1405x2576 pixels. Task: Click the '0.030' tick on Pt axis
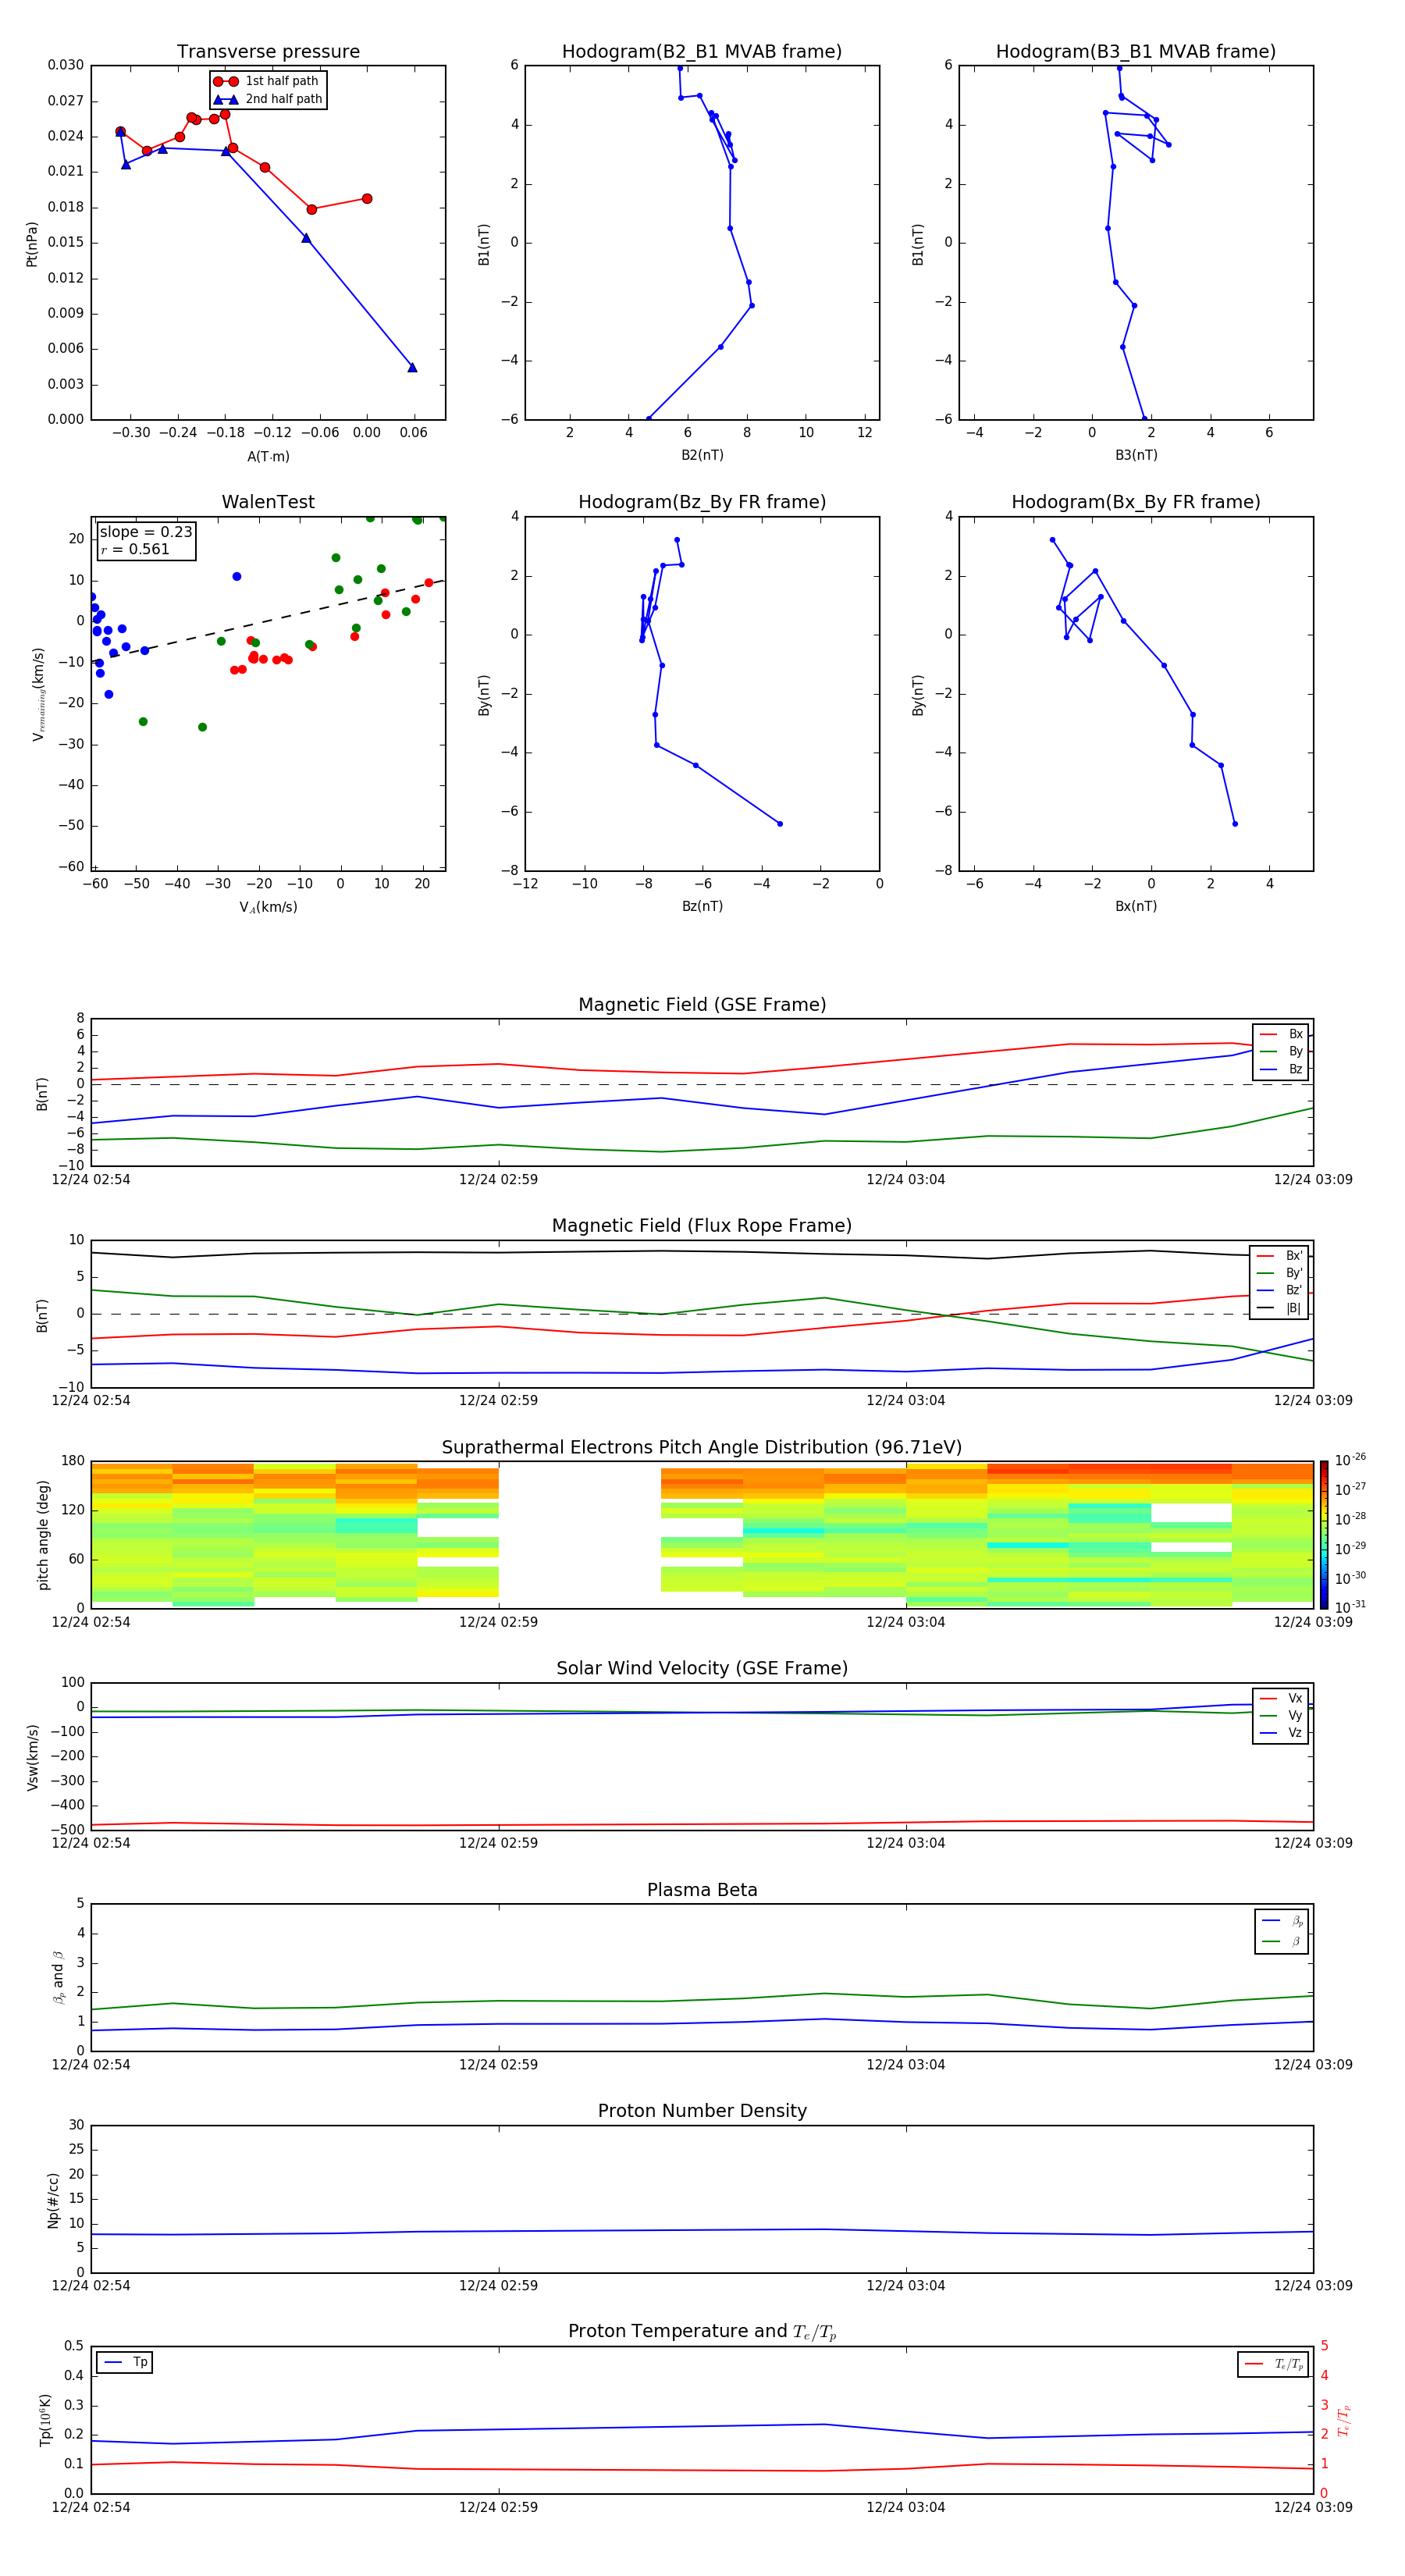[66, 65]
